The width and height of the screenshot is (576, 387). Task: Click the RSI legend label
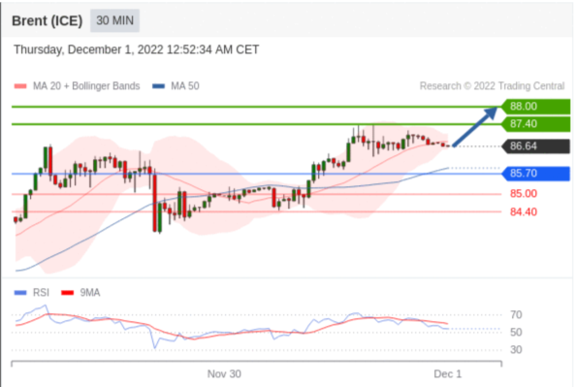click(x=41, y=293)
